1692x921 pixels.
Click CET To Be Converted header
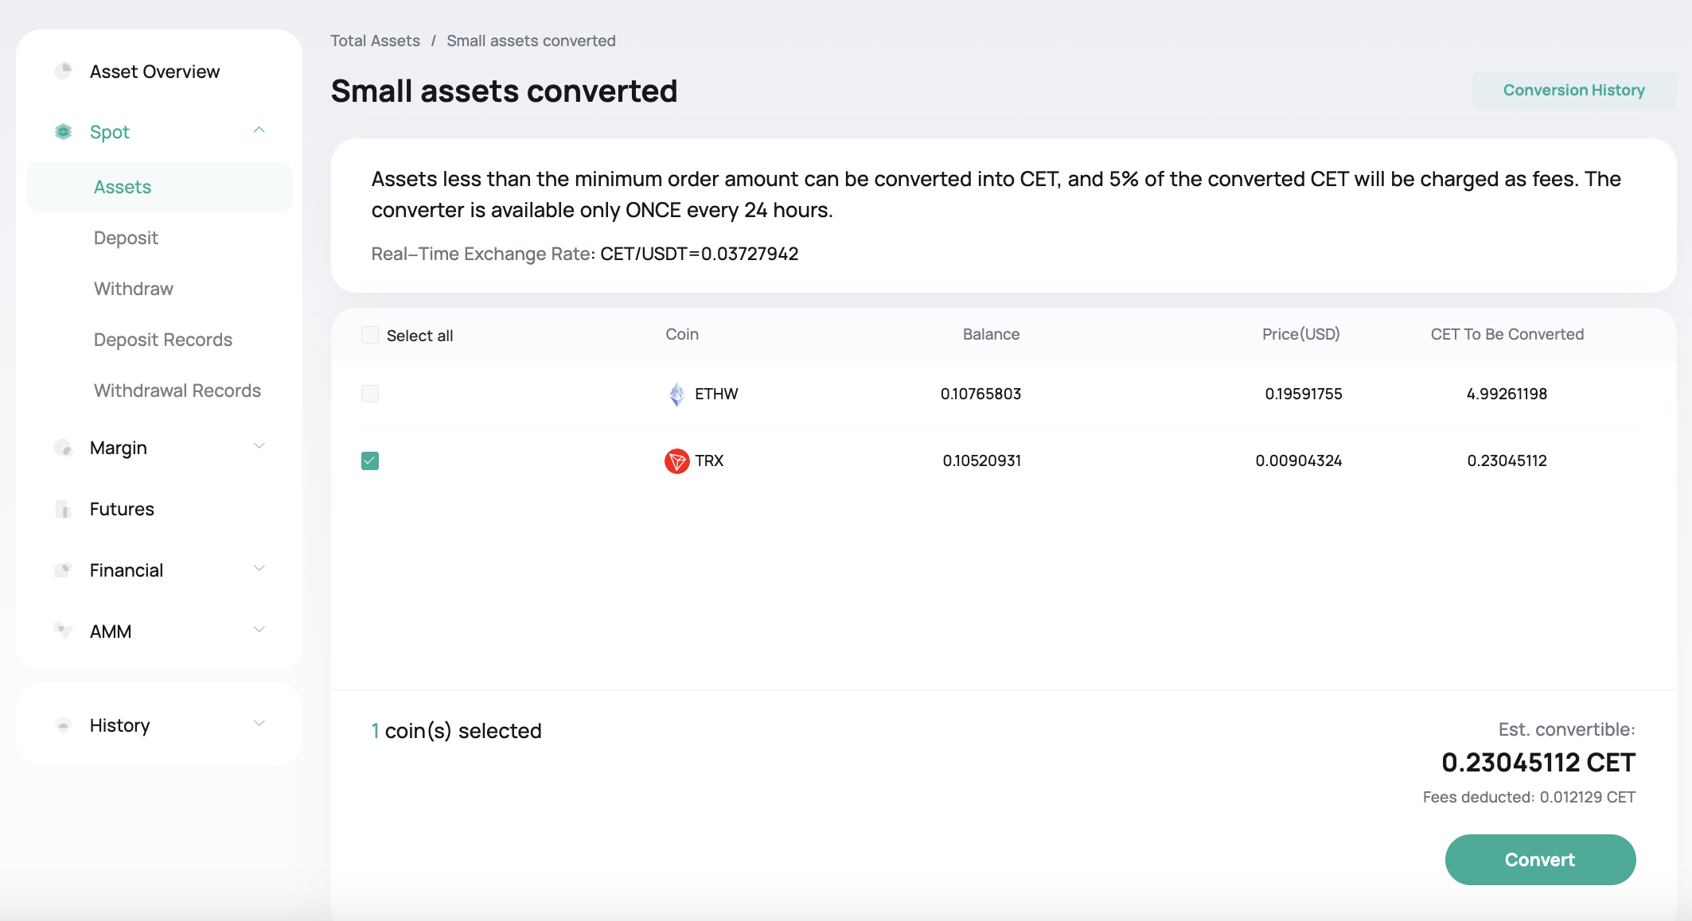point(1507,334)
